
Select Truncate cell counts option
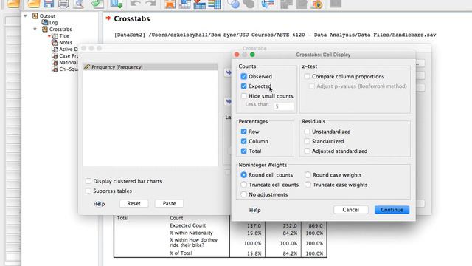244,185
